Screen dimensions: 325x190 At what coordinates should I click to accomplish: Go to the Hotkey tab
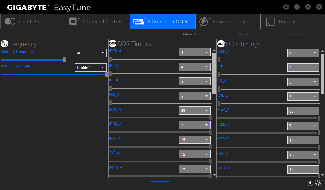[293, 22]
